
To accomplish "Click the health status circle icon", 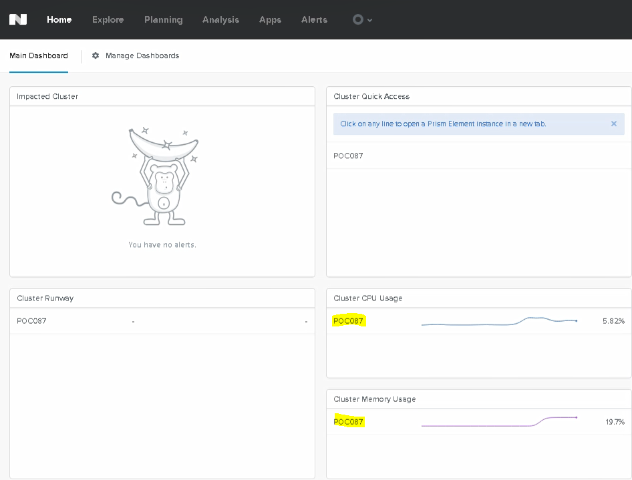I will click(x=358, y=19).
